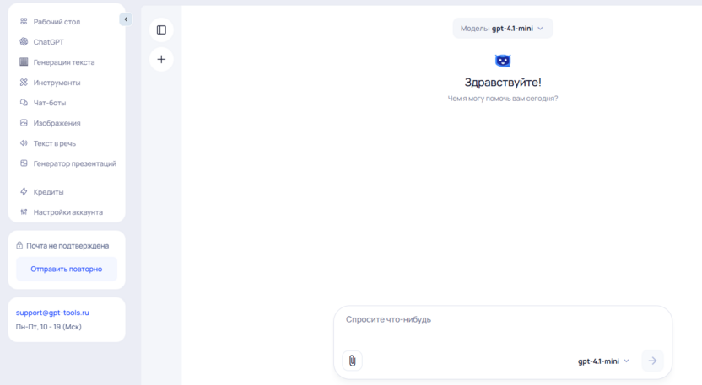702x385 pixels.
Task: Click the Чат-боты chat bubble icon
Action: (x=24, y=103)
